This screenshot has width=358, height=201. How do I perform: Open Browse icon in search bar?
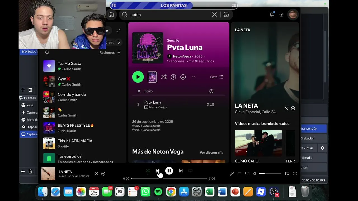[226, 15]
